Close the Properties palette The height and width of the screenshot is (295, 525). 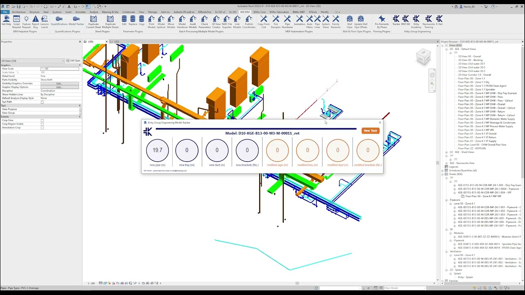point(80,42)
